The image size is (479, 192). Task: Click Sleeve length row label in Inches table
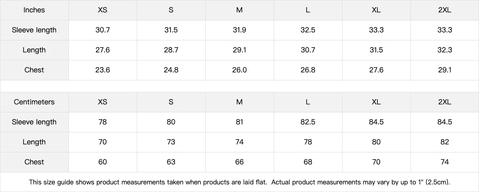tap(34, 30)
